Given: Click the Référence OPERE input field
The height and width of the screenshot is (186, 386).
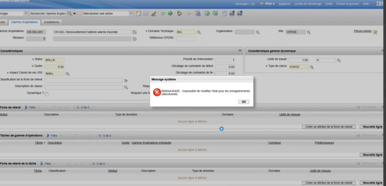Looking at the screenshot, I should 186,39.
